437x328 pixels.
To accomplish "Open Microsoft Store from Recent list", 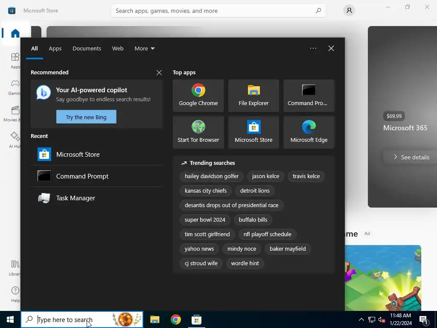I will 97,154.
